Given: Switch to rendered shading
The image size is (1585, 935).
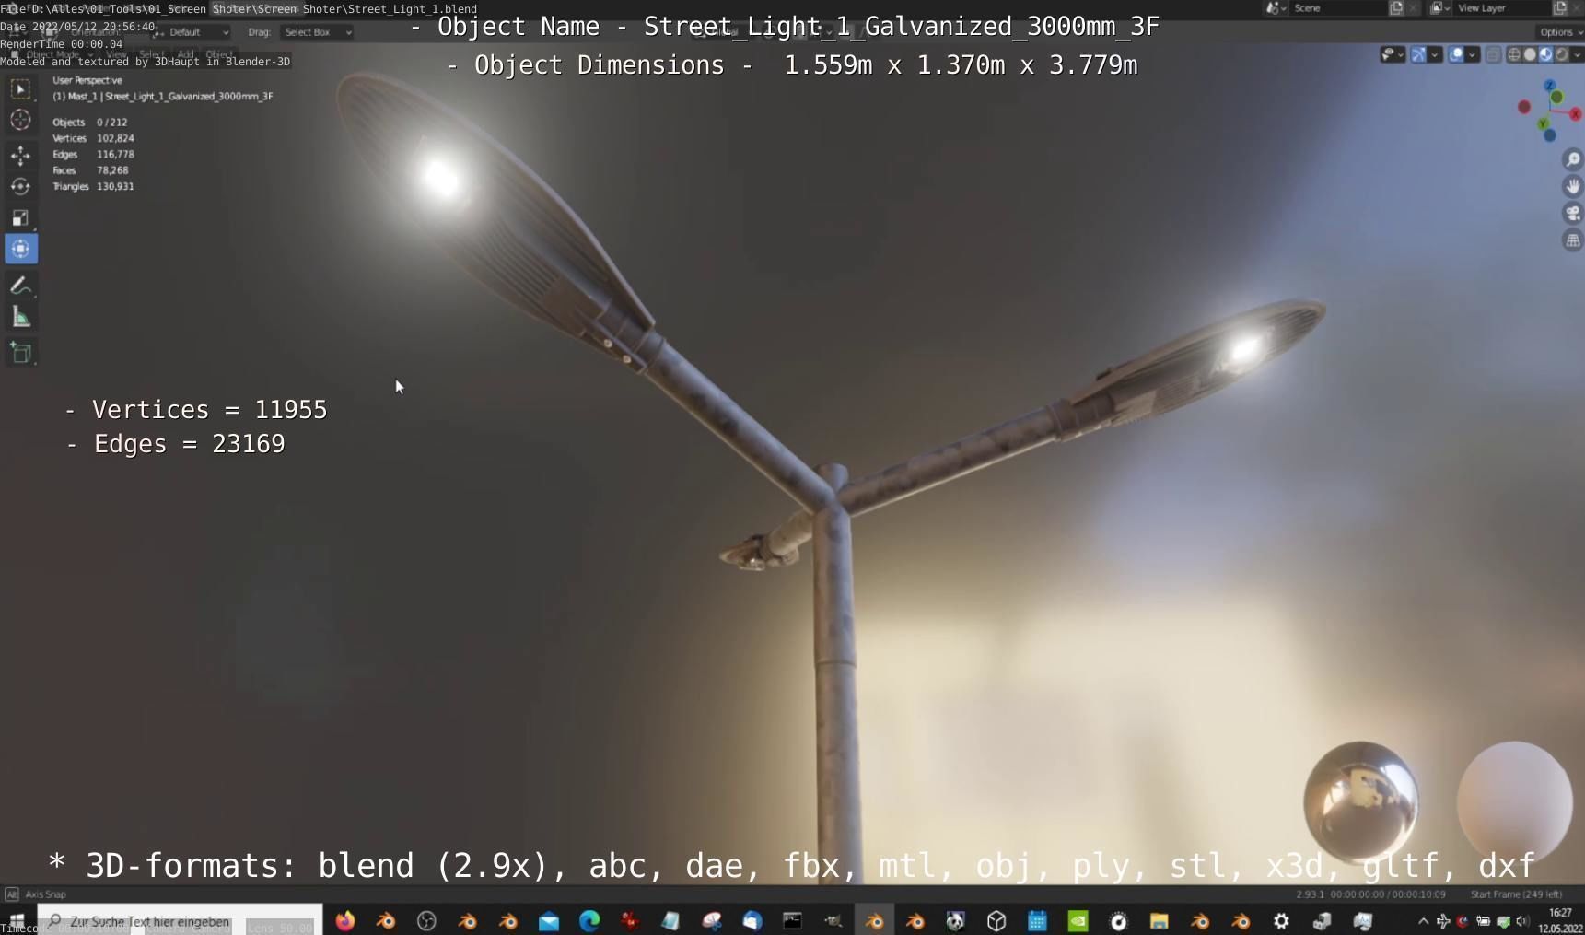Looking at the screenshot, I should pos(1561,54).
